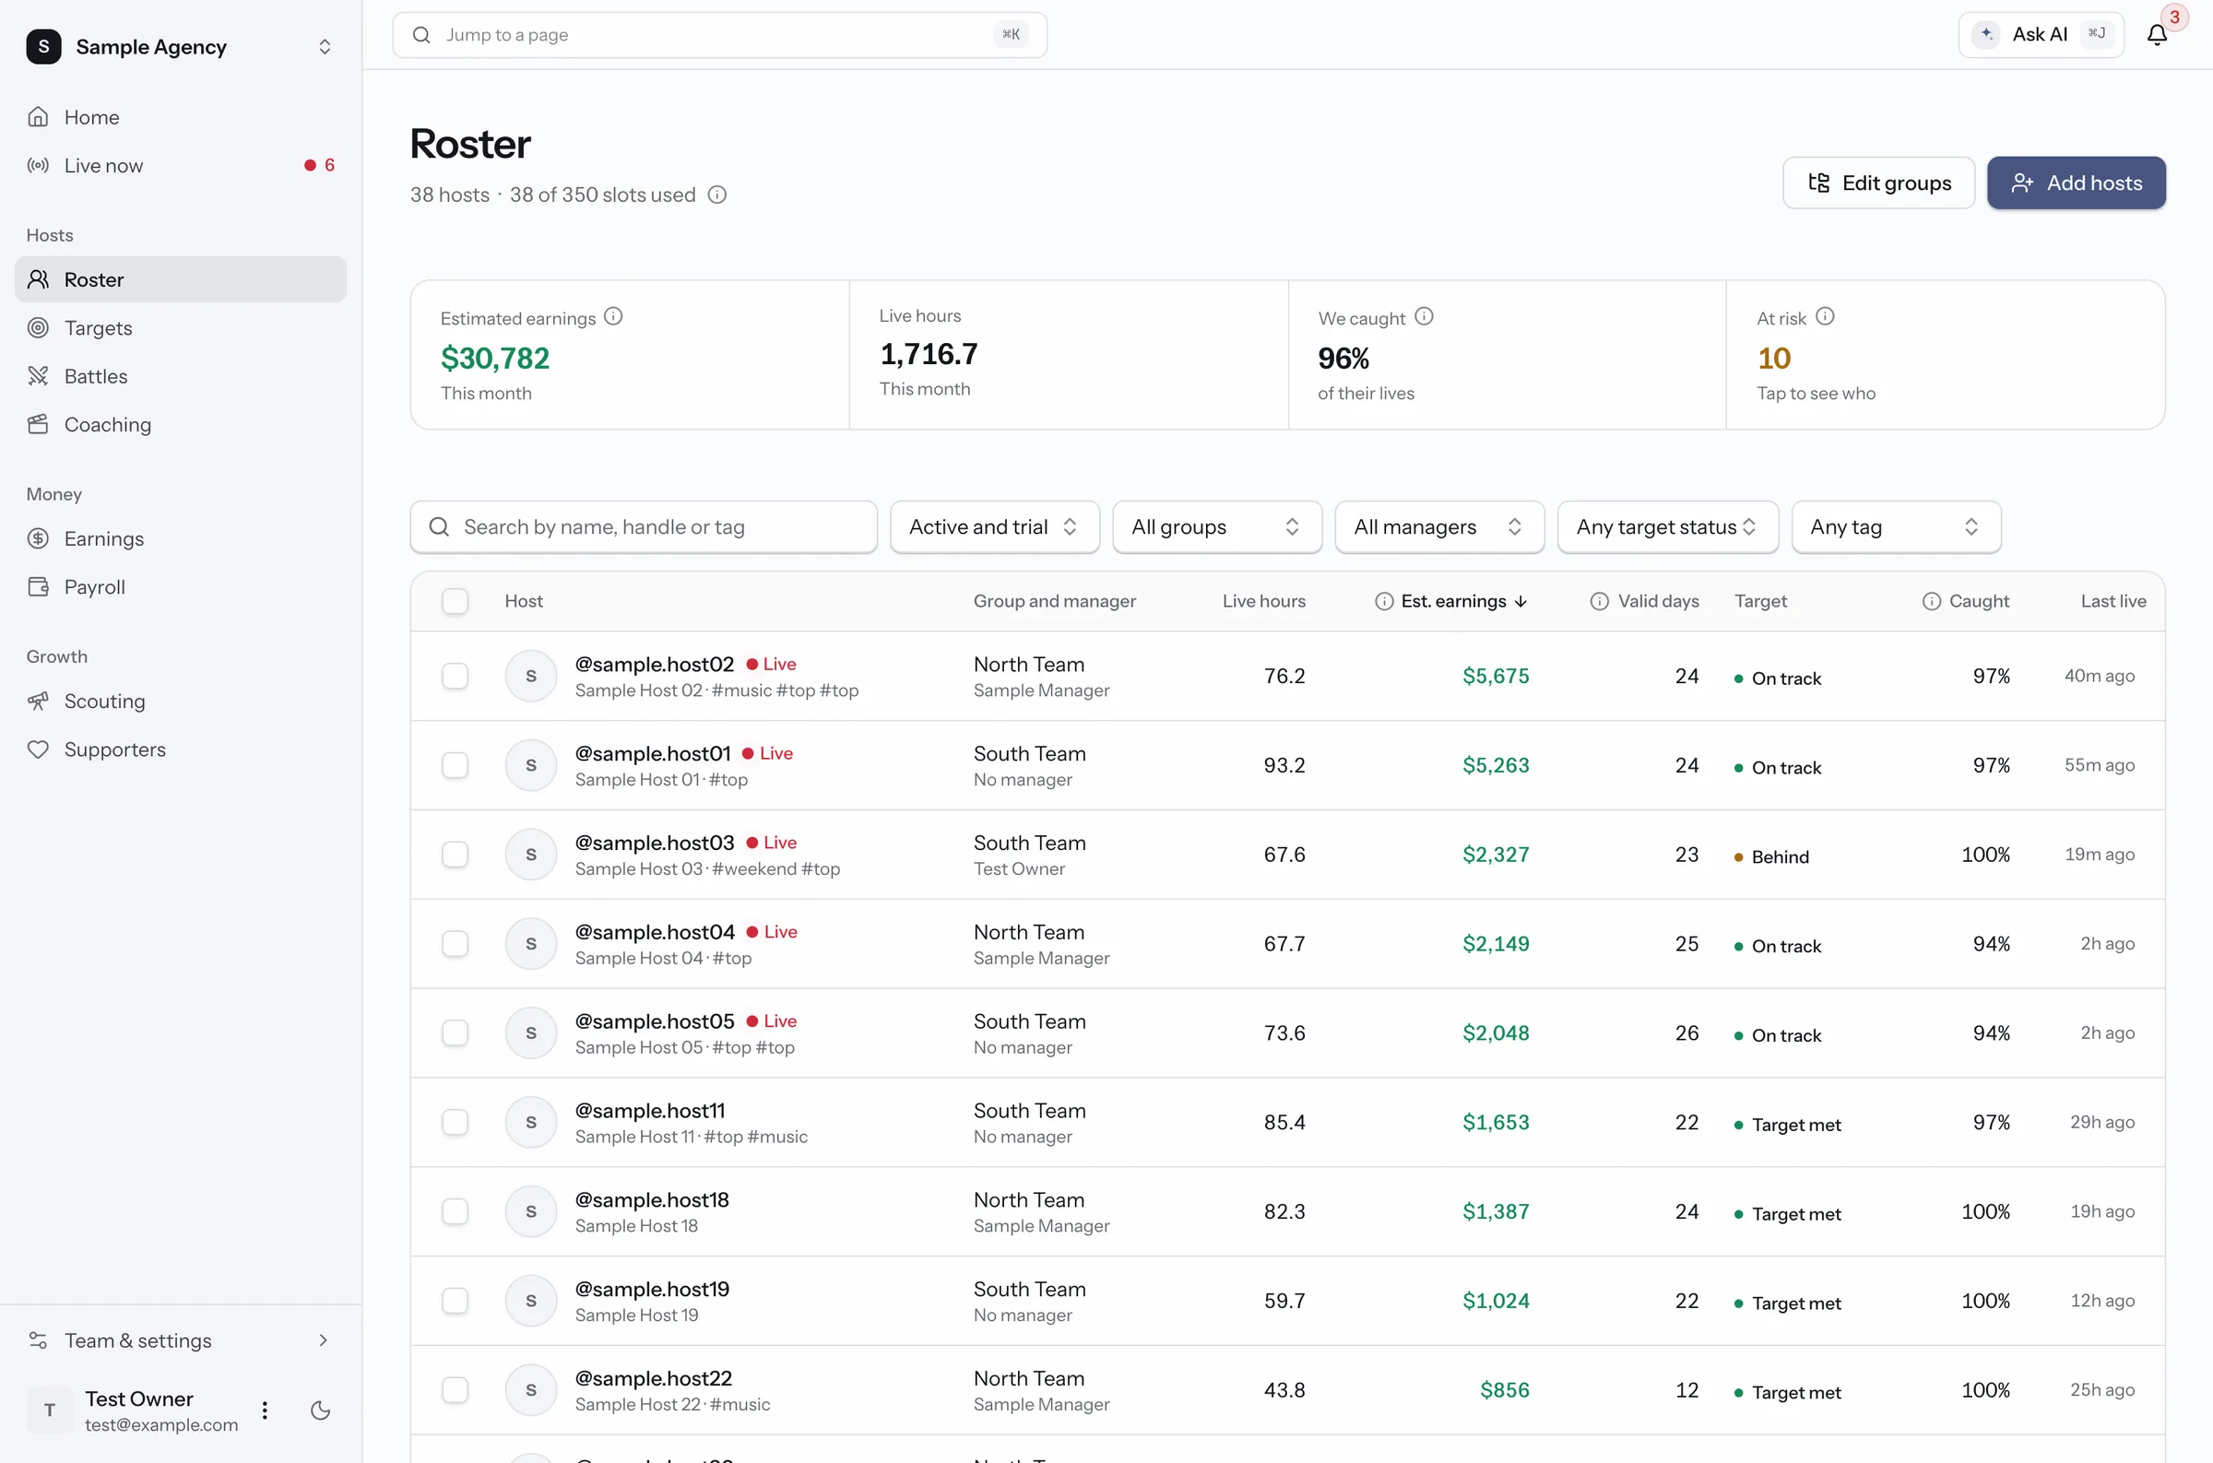Check the @sample.host03 row checkbox
Image resolution: width=2213 pixels, height=1463 pixels.
coord(456,855)
